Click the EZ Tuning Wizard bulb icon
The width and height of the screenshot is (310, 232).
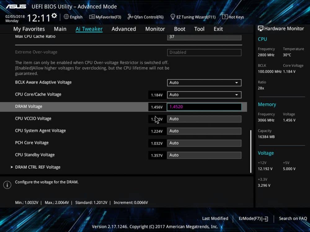(173, 17)
